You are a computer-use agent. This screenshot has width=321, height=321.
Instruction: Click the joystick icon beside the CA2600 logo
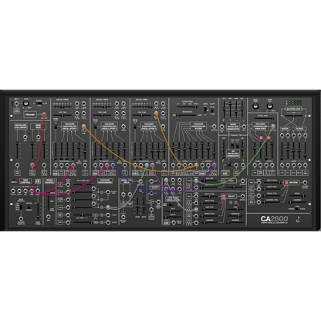pos(298,220)
